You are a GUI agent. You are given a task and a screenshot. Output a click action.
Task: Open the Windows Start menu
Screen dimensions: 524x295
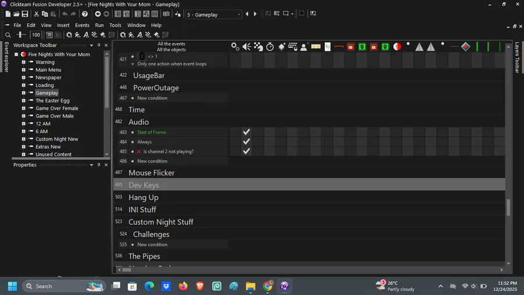tap(12, 286)
